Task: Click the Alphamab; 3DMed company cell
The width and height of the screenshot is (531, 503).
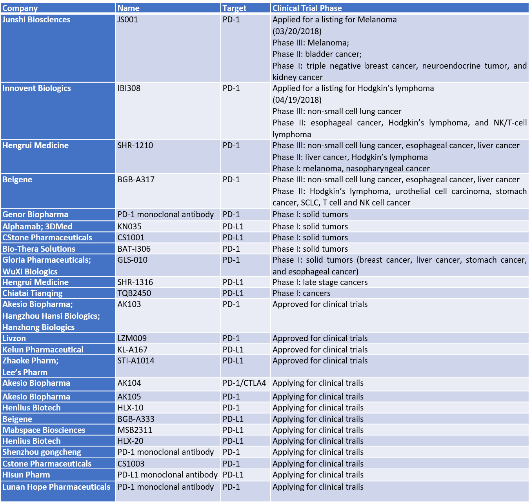Action: pyautogui.click(x=58, y=226)
